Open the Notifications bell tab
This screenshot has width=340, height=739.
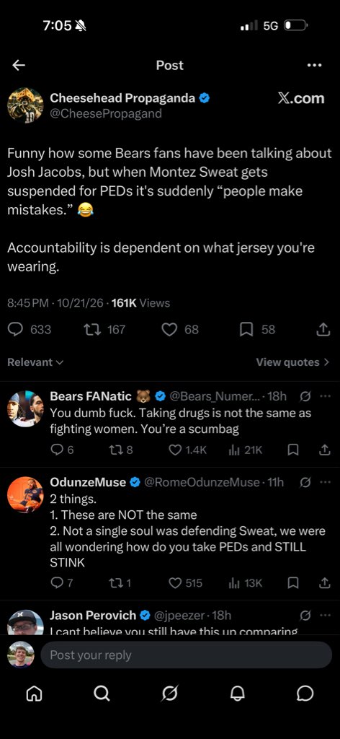238,694
